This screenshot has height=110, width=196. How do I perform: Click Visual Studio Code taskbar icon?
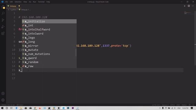[x=63, y=108]
